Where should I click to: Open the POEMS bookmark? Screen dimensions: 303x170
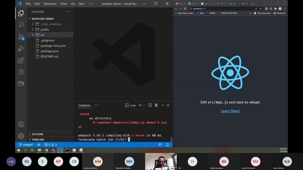(211, 13)
